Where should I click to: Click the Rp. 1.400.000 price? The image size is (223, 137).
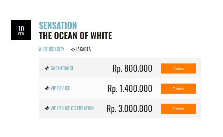coord(130,88)
